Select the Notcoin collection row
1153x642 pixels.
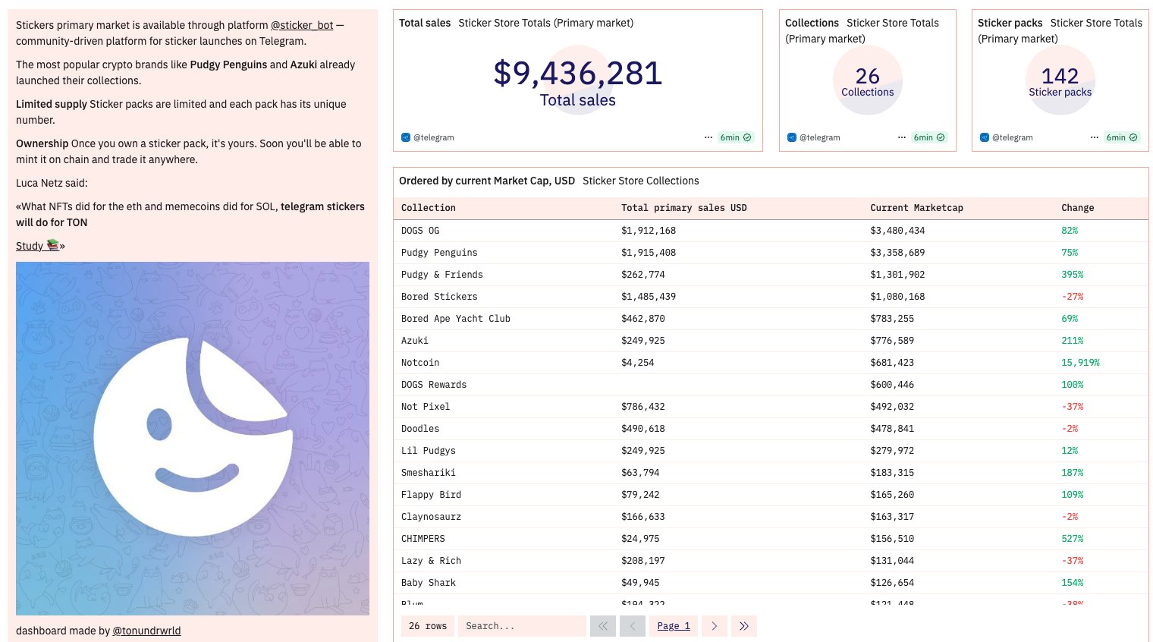click(x=770, y=363)
